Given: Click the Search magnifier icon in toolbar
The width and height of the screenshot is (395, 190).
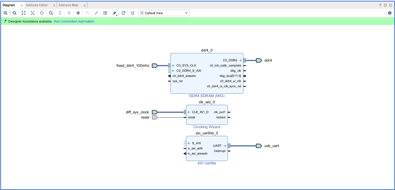Looking at the screenshot, I should (51, 13).
